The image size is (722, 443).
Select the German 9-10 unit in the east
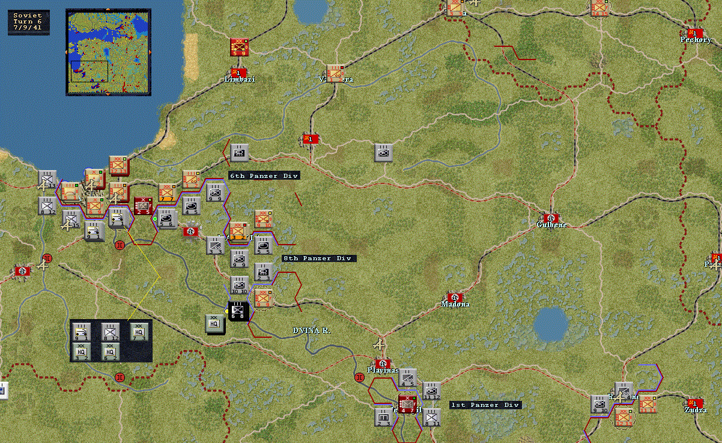tap(599, 404)
